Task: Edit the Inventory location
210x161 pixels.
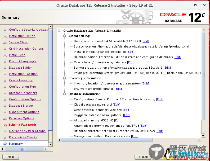Action: click(x=145, y=84)
